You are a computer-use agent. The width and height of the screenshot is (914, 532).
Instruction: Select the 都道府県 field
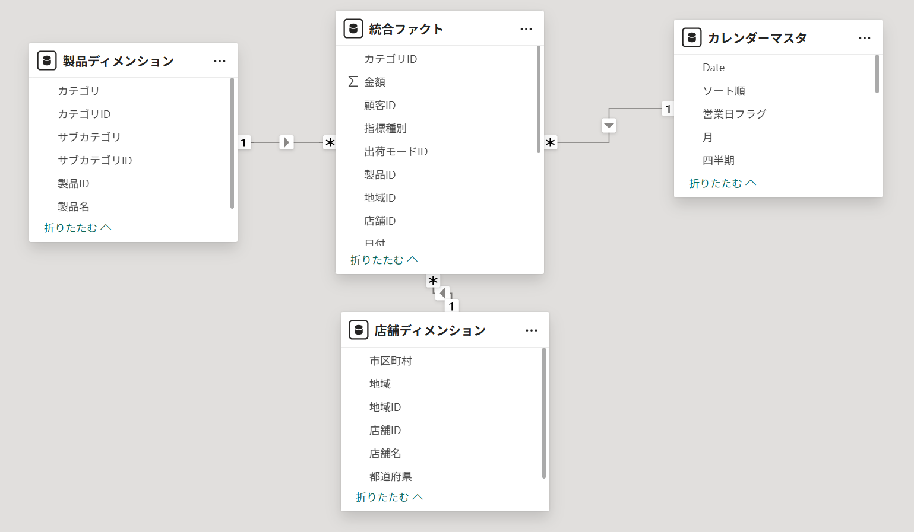[x=390, y=476]
